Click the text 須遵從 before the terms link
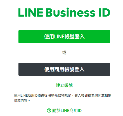 coord(42,96)
